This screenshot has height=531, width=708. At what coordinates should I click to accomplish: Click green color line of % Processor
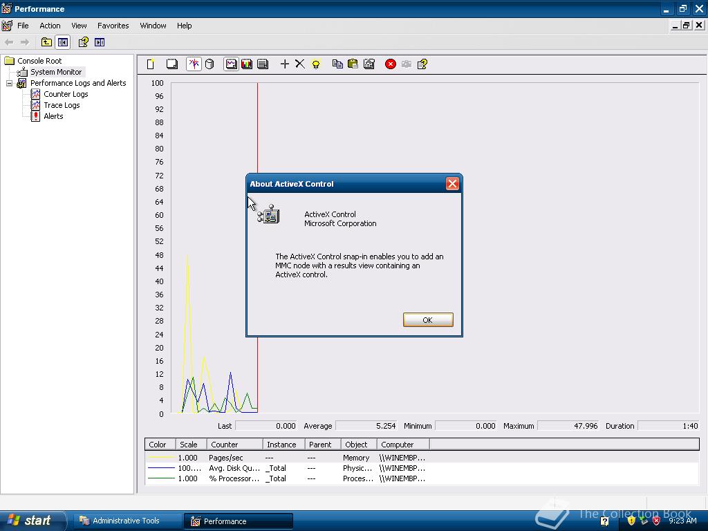161,478
